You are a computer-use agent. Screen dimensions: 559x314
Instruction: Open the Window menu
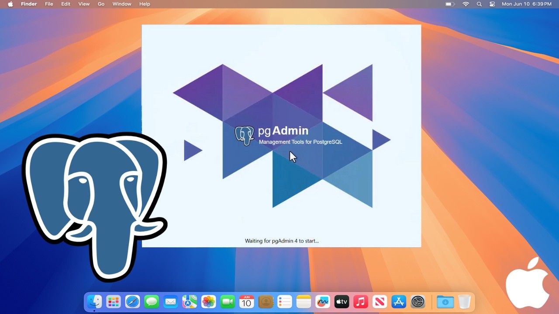click(122, 4)
